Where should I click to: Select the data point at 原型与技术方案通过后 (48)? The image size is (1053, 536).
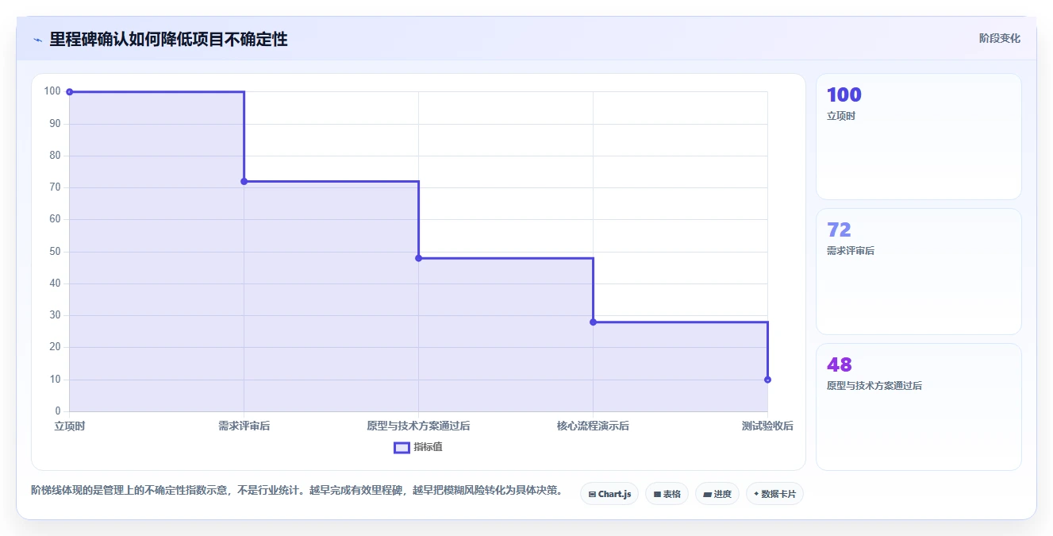coord(418,258)
